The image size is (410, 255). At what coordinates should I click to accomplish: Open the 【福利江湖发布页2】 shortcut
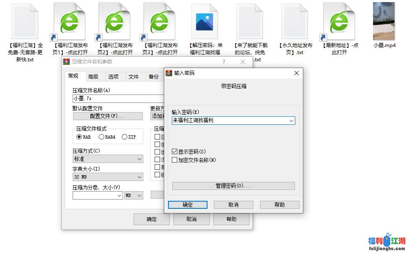coord(114,21)
